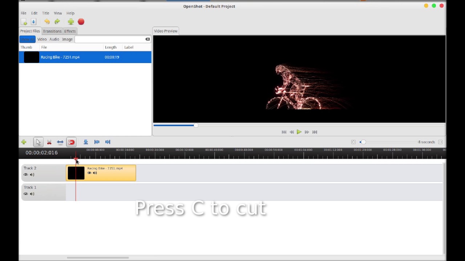Image resolution: width=465 pixels, height=261 pixels.
Task: Open the Edit menu
Action: (34, 13)
